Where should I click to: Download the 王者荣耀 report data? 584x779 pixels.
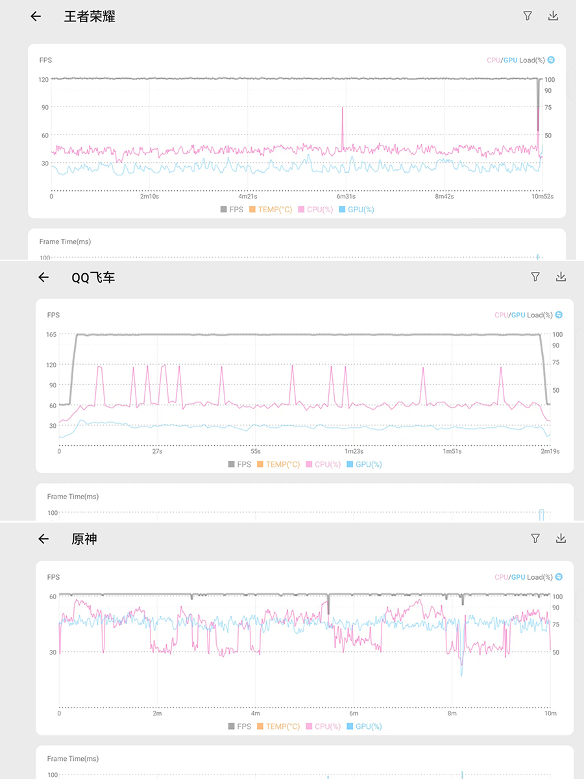pos(553,16)
